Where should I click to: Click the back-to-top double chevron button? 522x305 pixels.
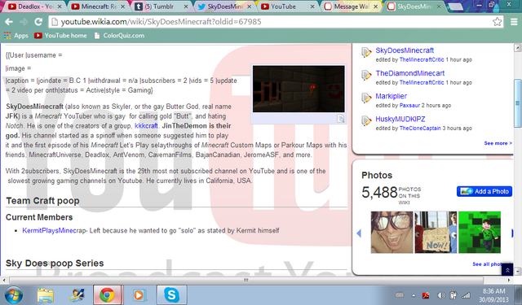click(507, 270)
